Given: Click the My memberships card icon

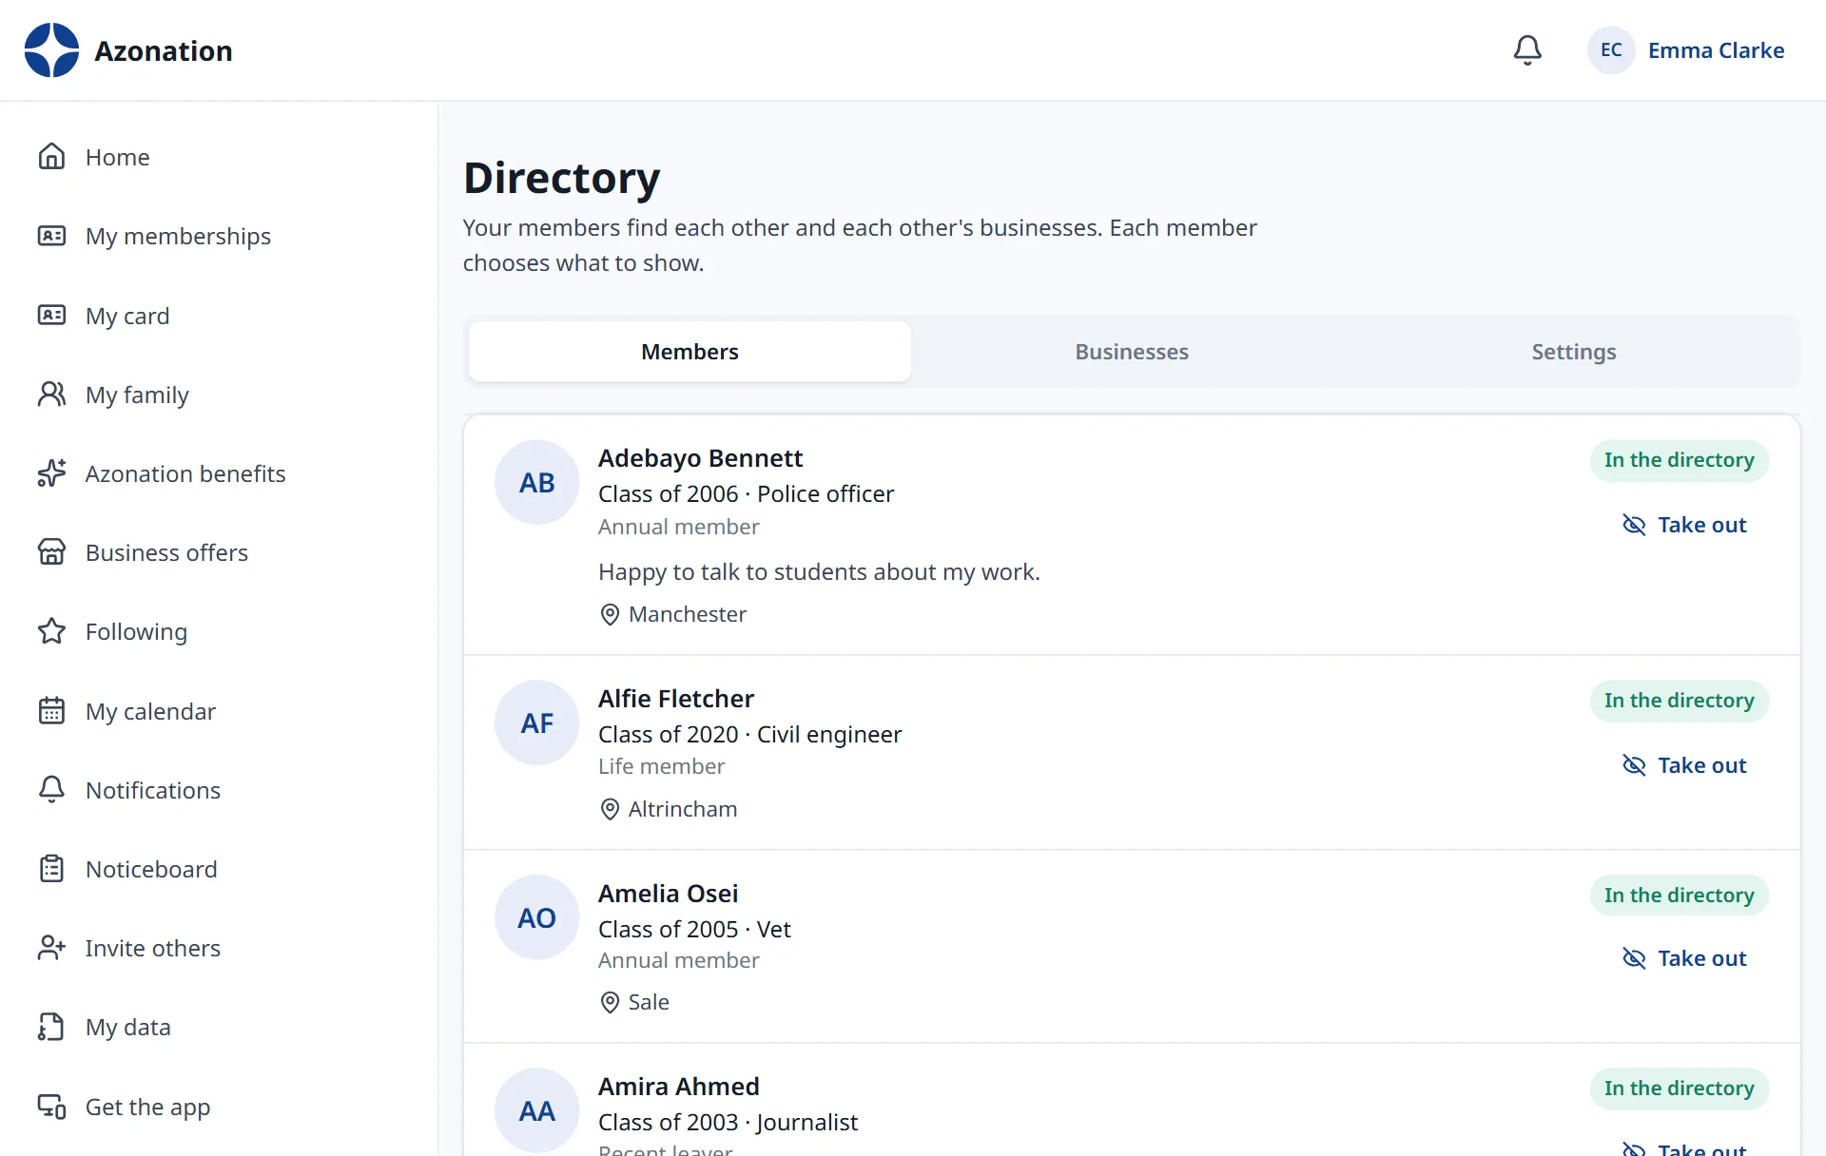Looking at the screenshot, I should tap(51, 236).
